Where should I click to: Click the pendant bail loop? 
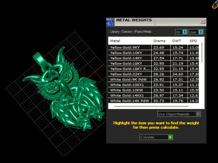(41, 60)
